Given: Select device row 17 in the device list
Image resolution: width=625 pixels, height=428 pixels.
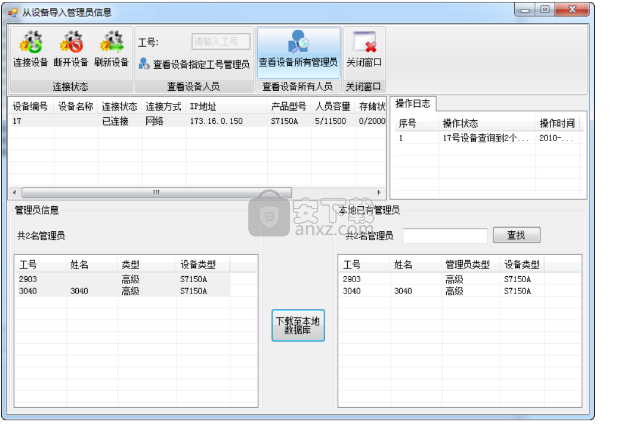Looking at the screenshot, I should click(x=118, y=120).
